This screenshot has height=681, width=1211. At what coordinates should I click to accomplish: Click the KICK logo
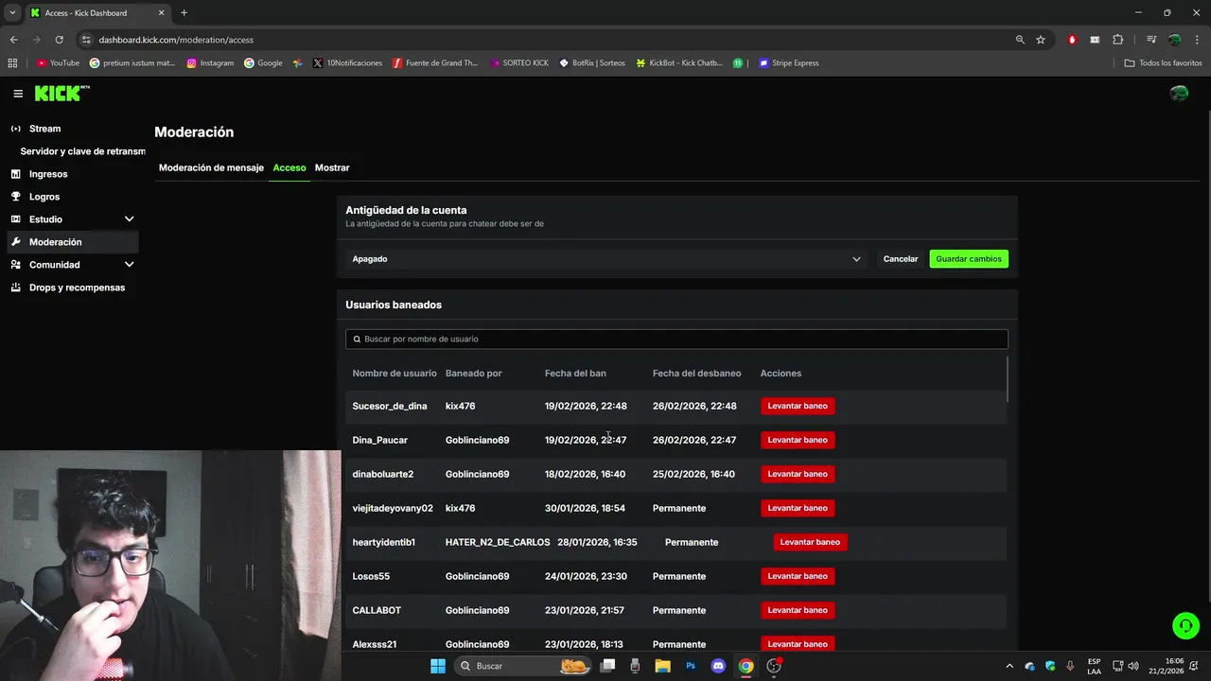[61, 93]
